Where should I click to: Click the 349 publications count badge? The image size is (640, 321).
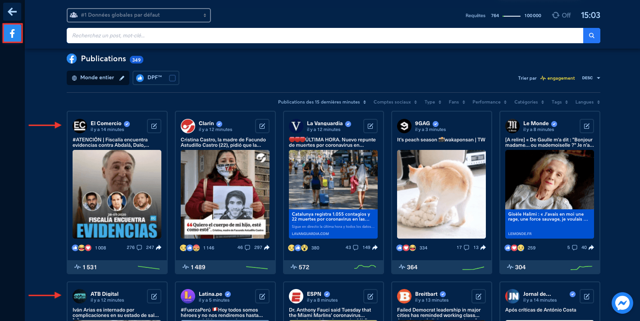click(136, 59)
